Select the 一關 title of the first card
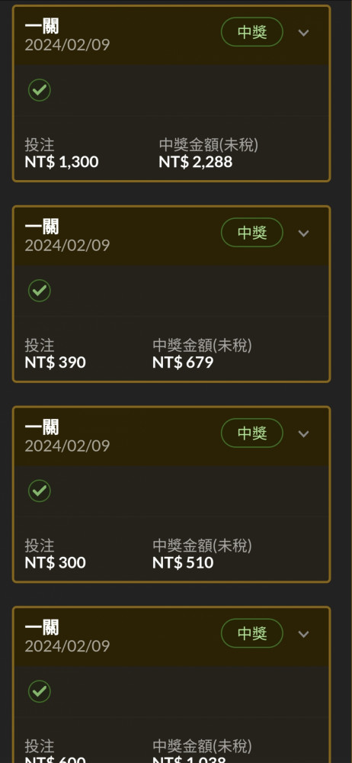 [x=42, y=26]
